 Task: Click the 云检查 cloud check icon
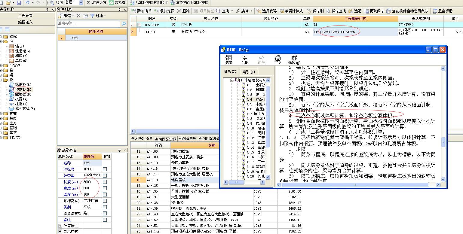click(x=112, y=2)
